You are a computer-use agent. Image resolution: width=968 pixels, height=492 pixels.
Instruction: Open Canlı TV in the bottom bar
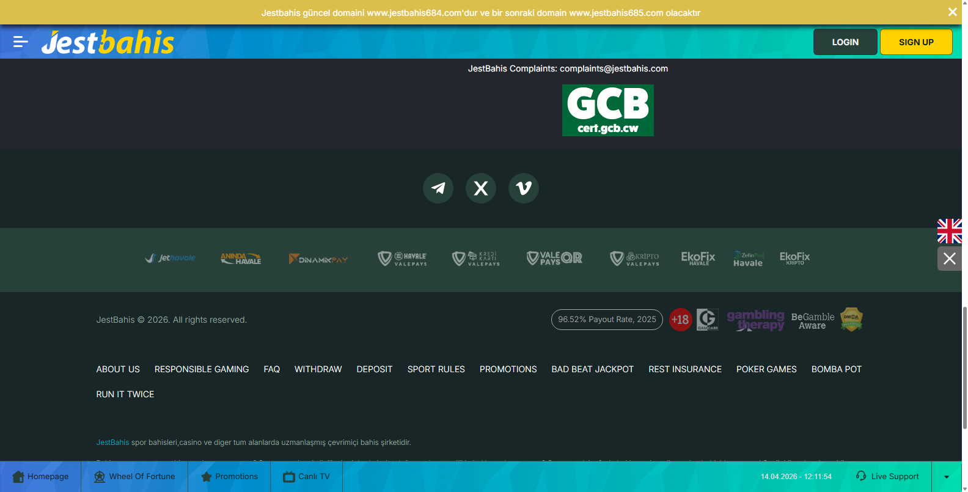(306, 477)
